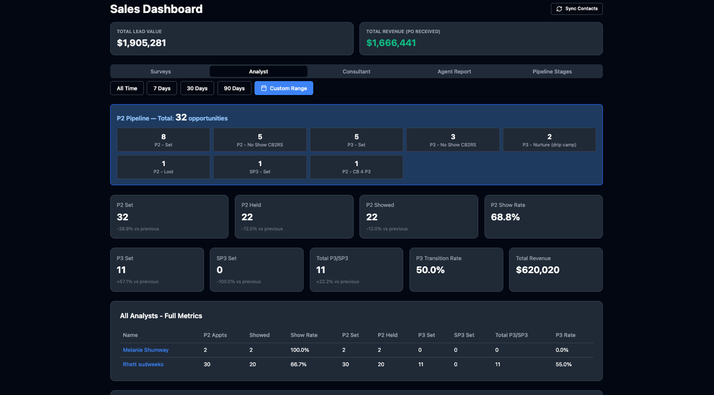The width and height of the screenshot is (714, 395).
Task: Click Melanie Shumway's 100.0% show rate
Action: pos(299,350)
